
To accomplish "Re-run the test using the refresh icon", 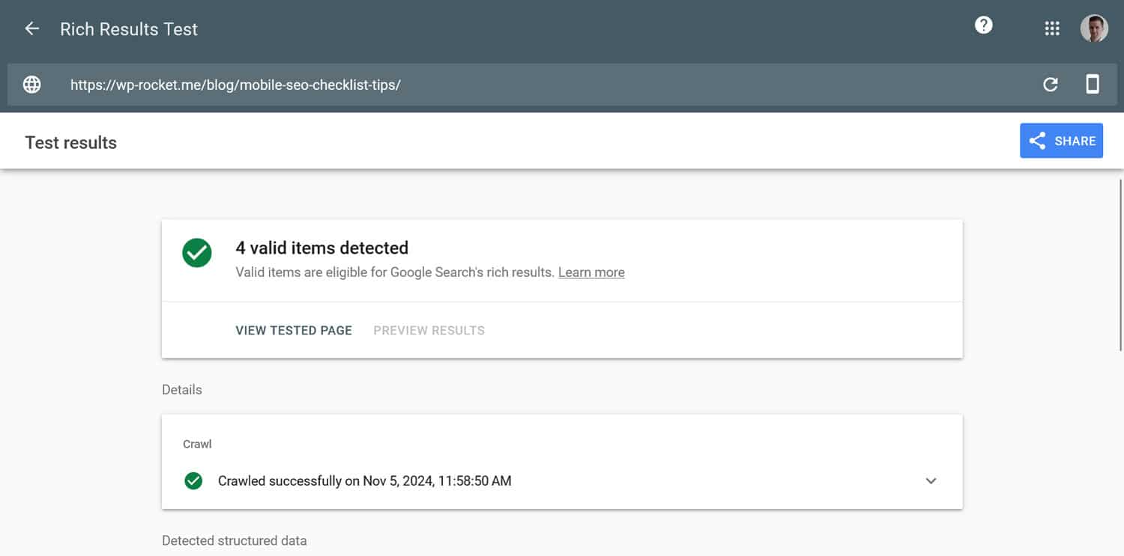I will tap(1051, 84).
